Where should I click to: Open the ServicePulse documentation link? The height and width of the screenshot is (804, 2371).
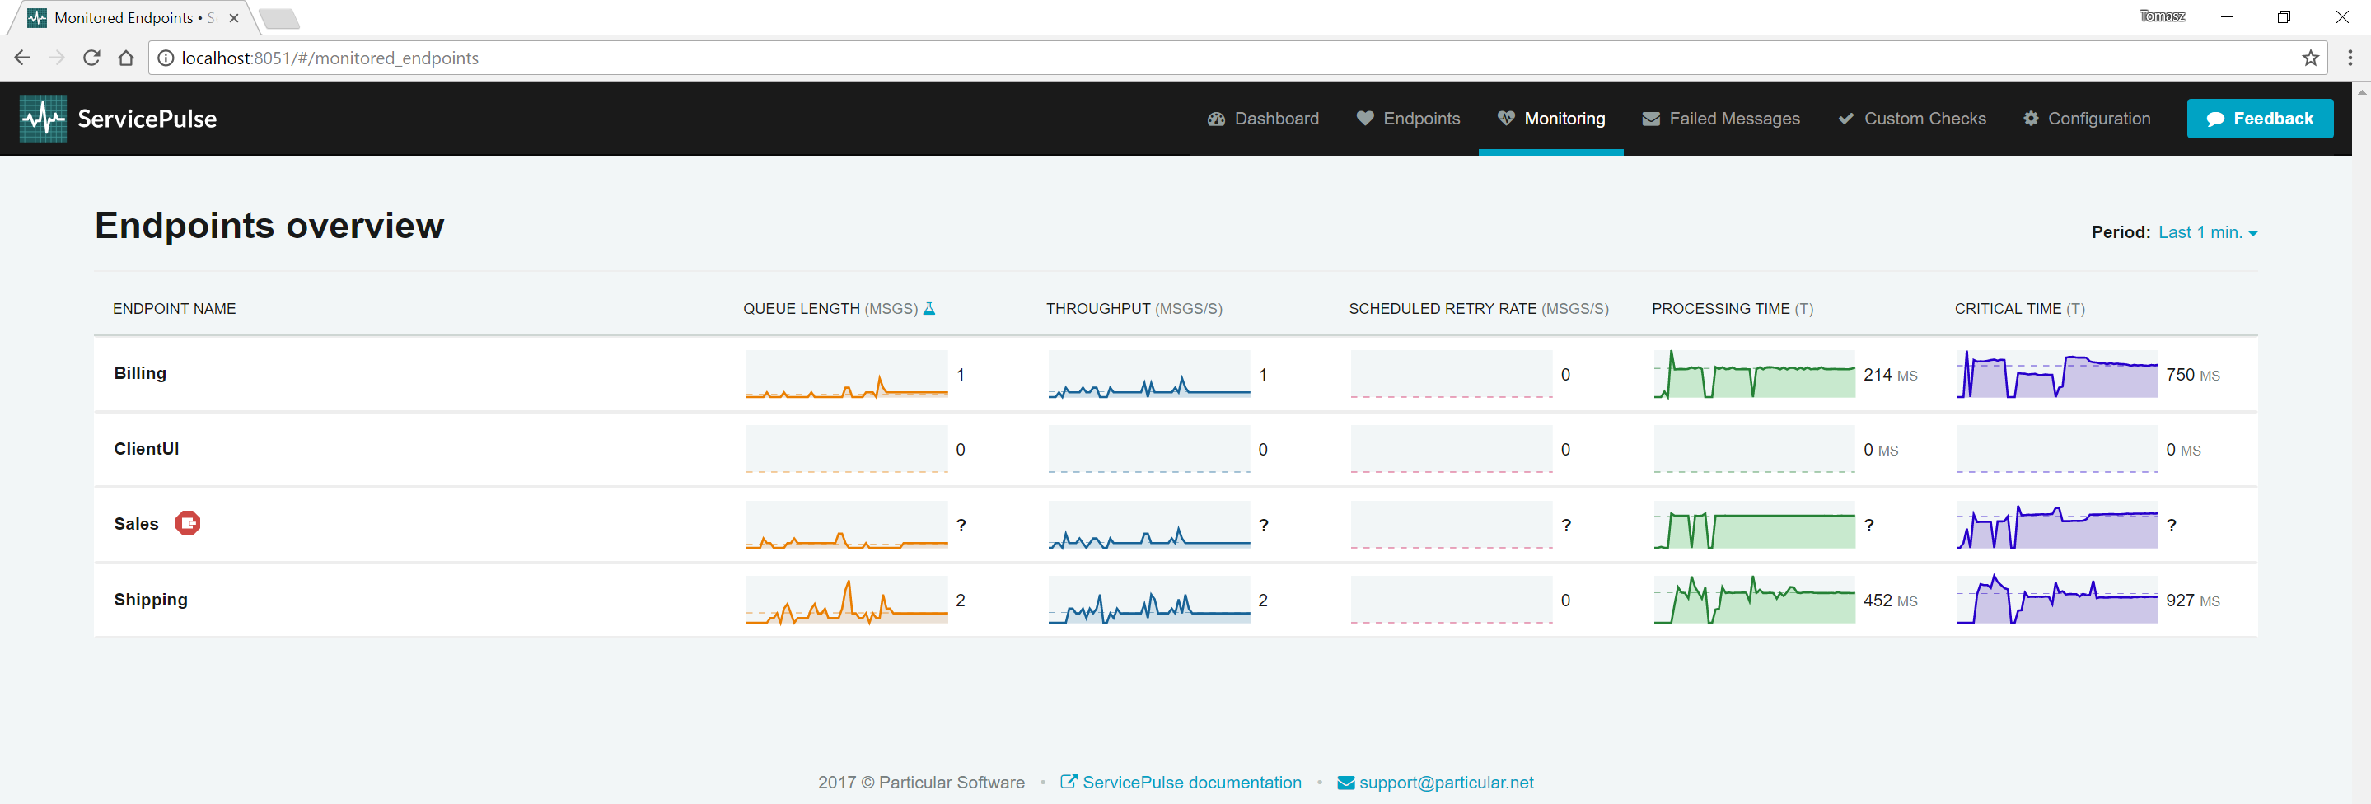pyautogui.click(x=1181, y=783)
